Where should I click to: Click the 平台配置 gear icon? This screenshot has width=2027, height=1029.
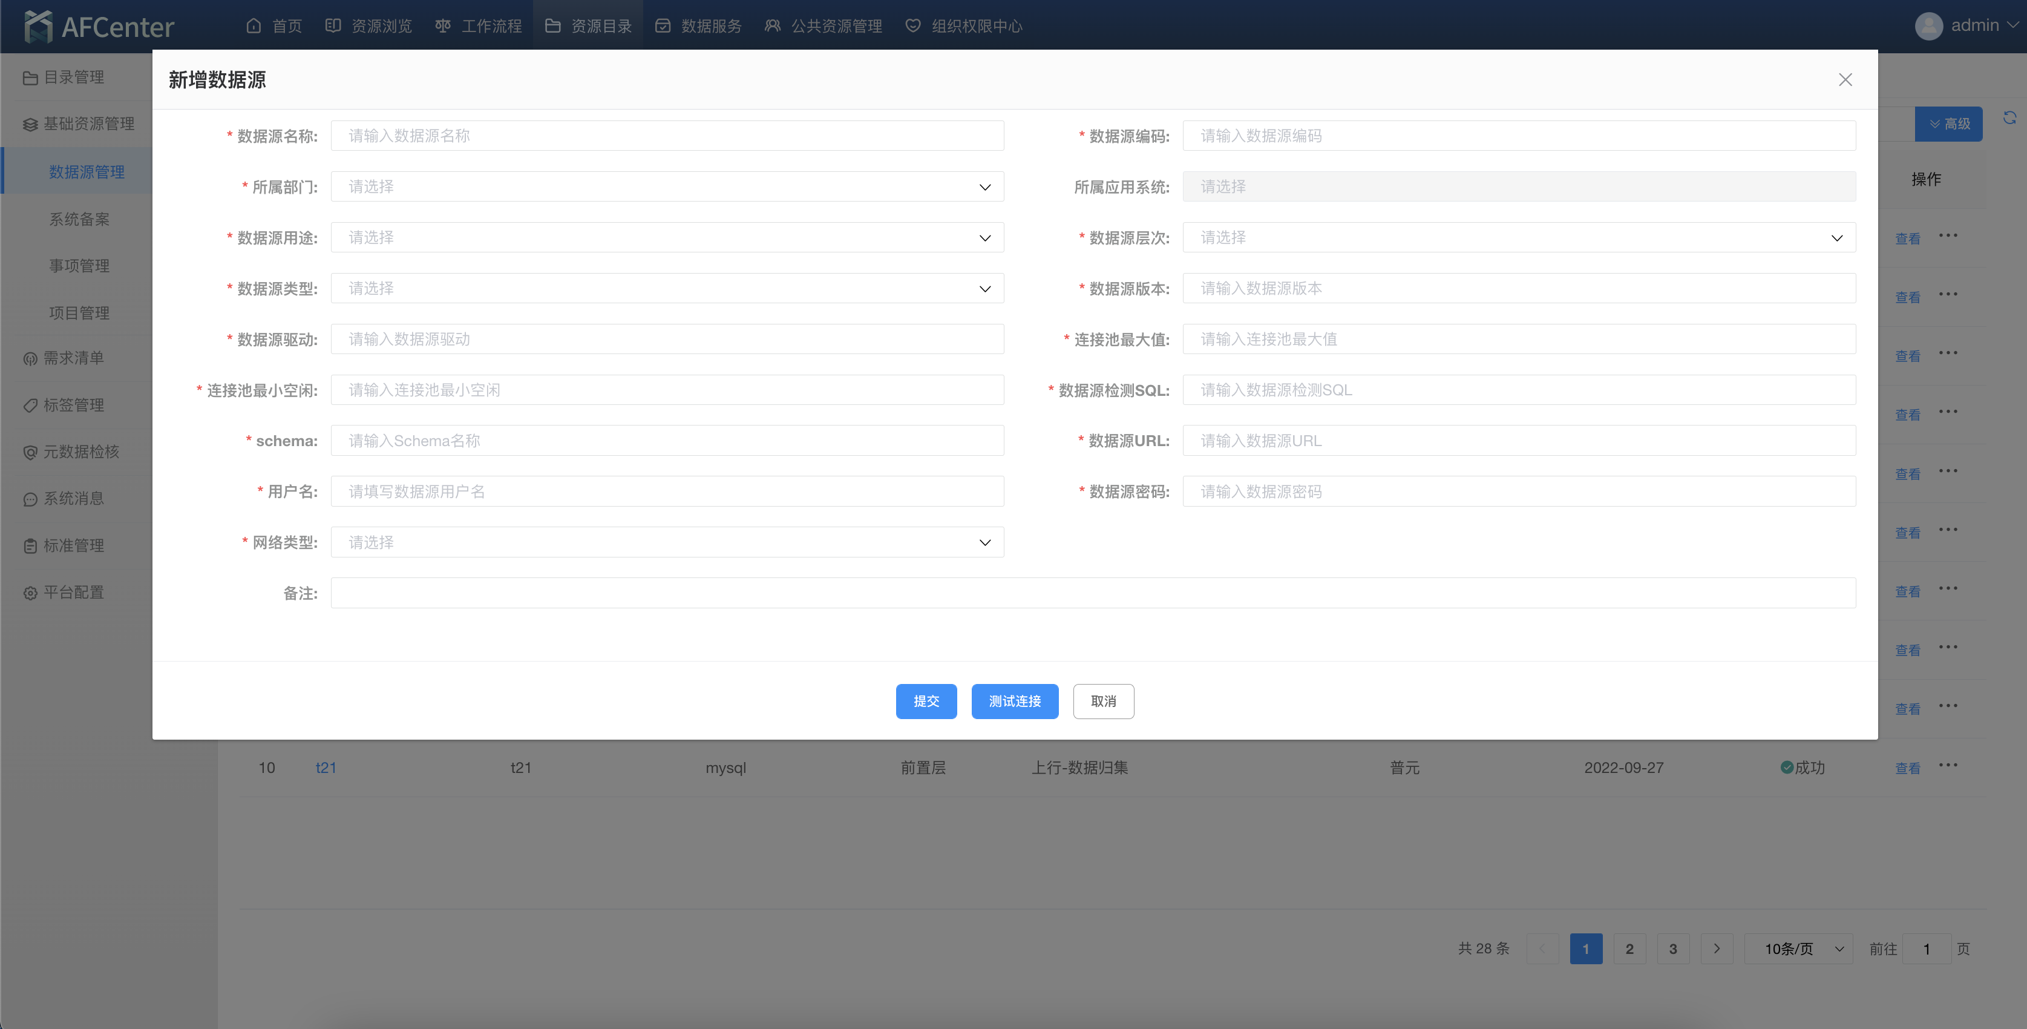(x=31, y=593)
